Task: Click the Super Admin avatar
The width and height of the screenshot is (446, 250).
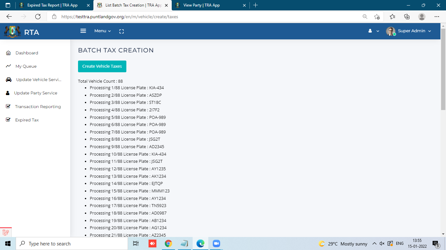Action: [390, 31]
